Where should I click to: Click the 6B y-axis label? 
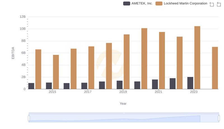coord(24,53)
